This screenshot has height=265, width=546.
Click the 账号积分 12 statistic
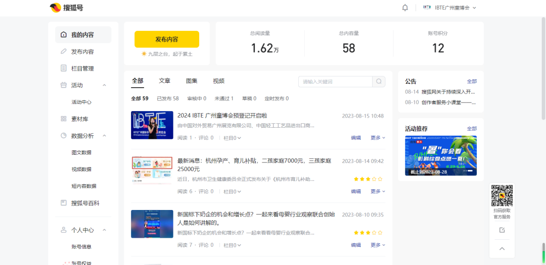[x=438, y=43]
